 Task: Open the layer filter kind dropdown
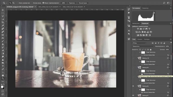coord(139,43)
